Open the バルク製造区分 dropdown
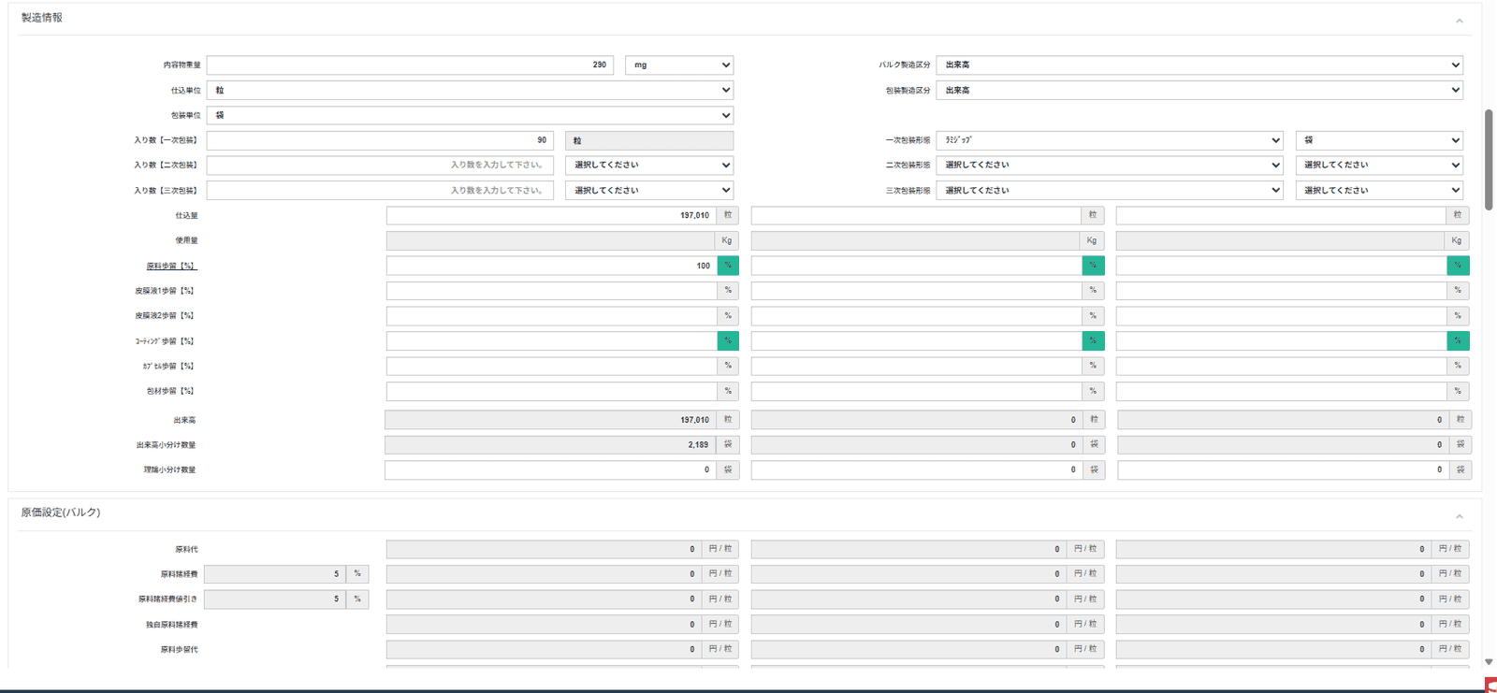 point(1199,65)
